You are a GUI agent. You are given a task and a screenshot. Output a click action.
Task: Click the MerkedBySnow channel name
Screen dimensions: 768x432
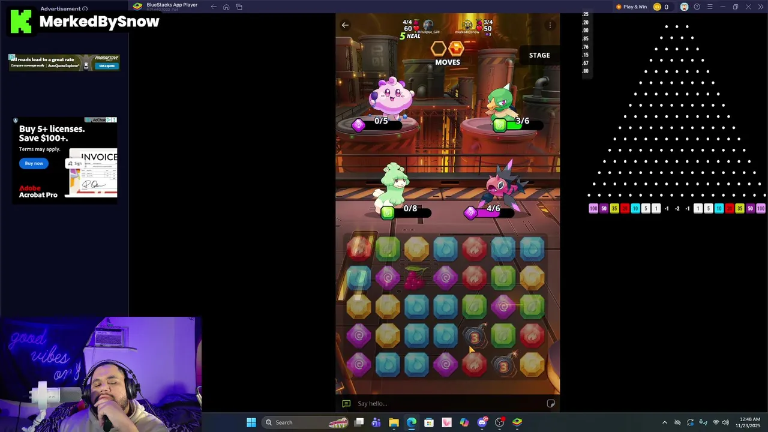[100, 22]
